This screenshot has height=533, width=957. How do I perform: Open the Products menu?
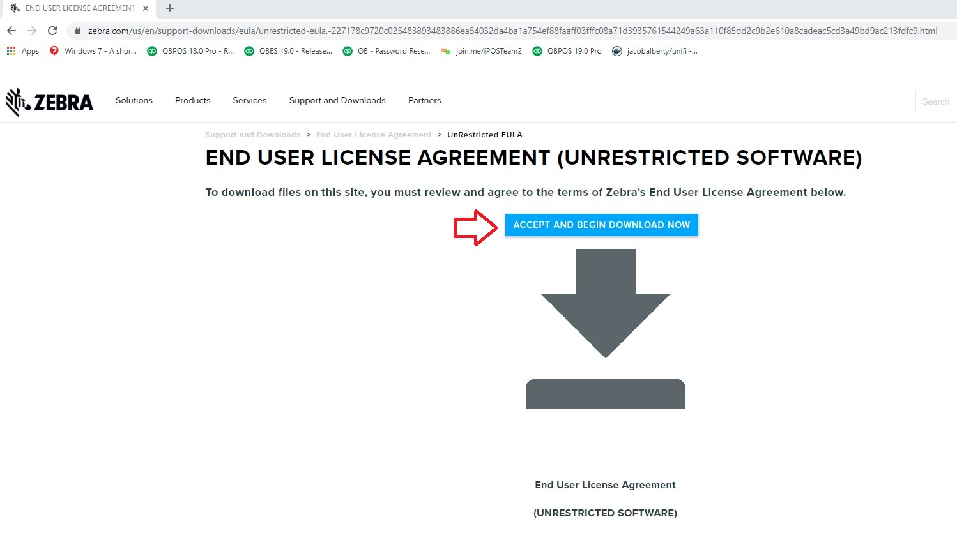[192, 100]
